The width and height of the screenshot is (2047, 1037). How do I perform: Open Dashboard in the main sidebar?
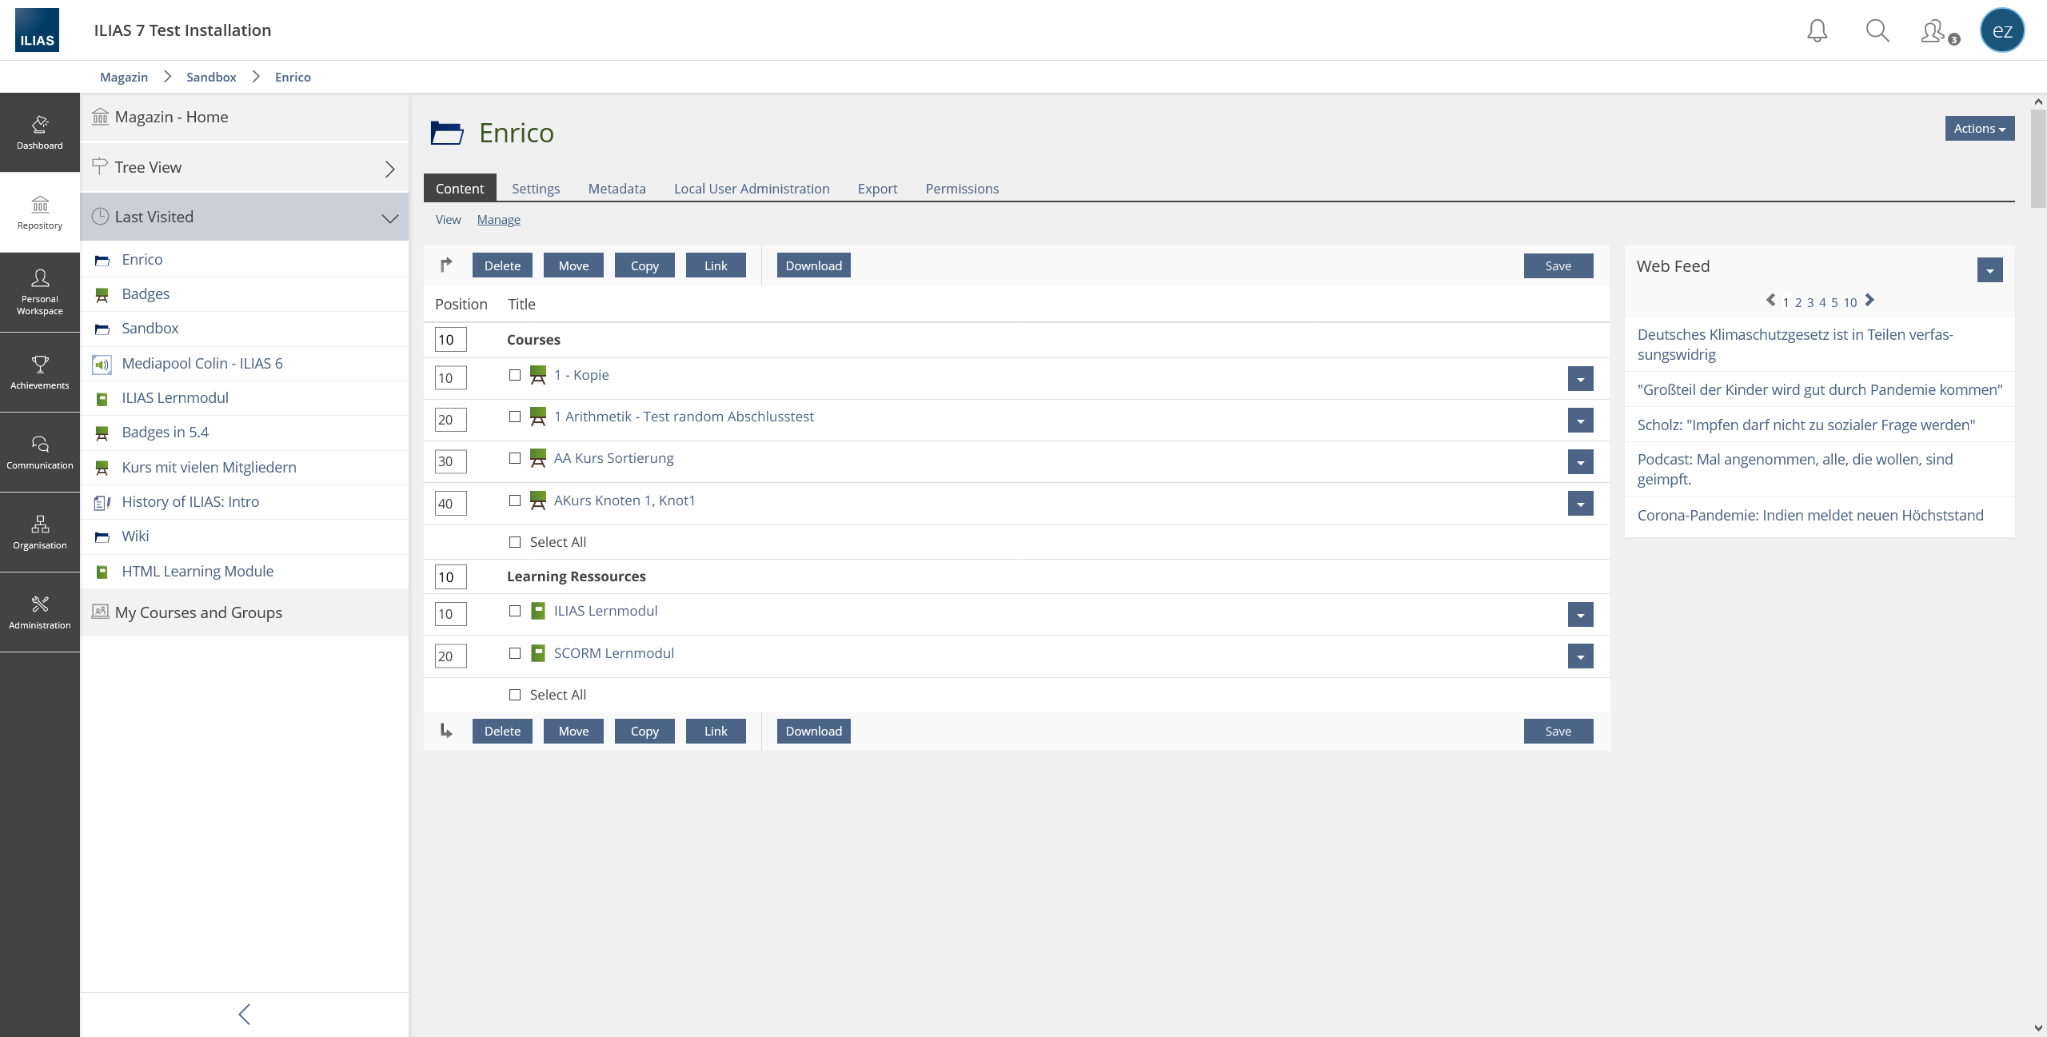click(40, 133)
